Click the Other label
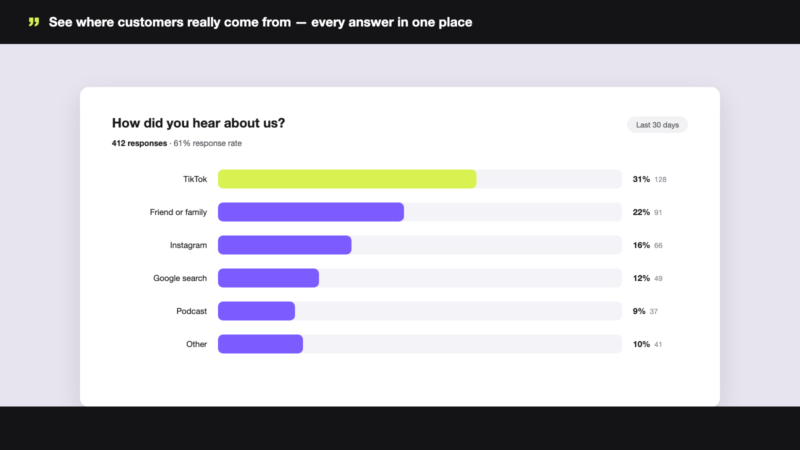The image size is (800, 450). (x=196, y=344)
